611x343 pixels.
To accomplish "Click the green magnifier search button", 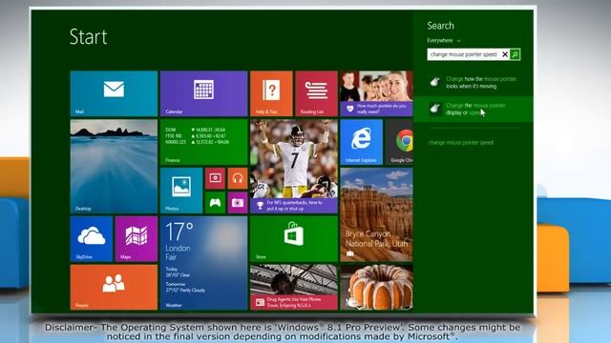I will click(x=515, y=54).
